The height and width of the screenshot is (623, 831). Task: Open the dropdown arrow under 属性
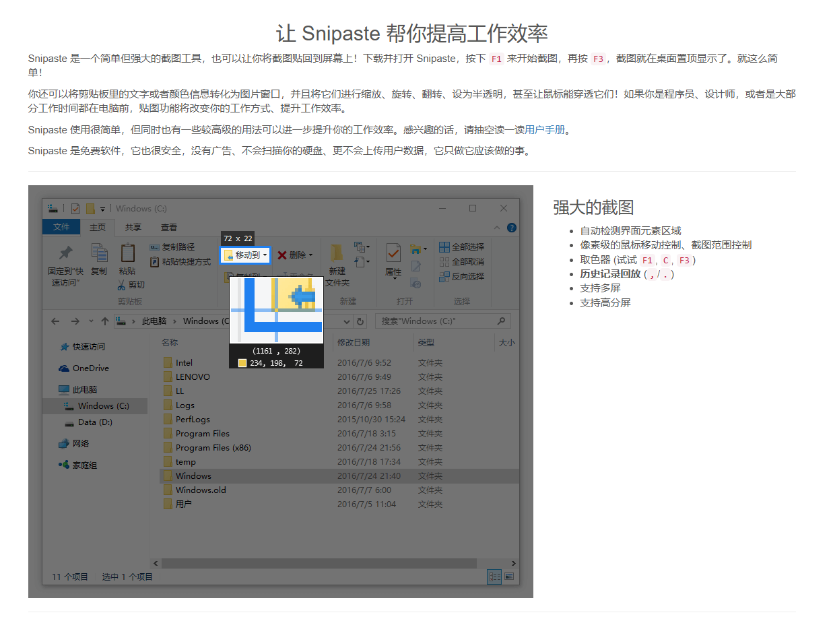pos(393,279)
